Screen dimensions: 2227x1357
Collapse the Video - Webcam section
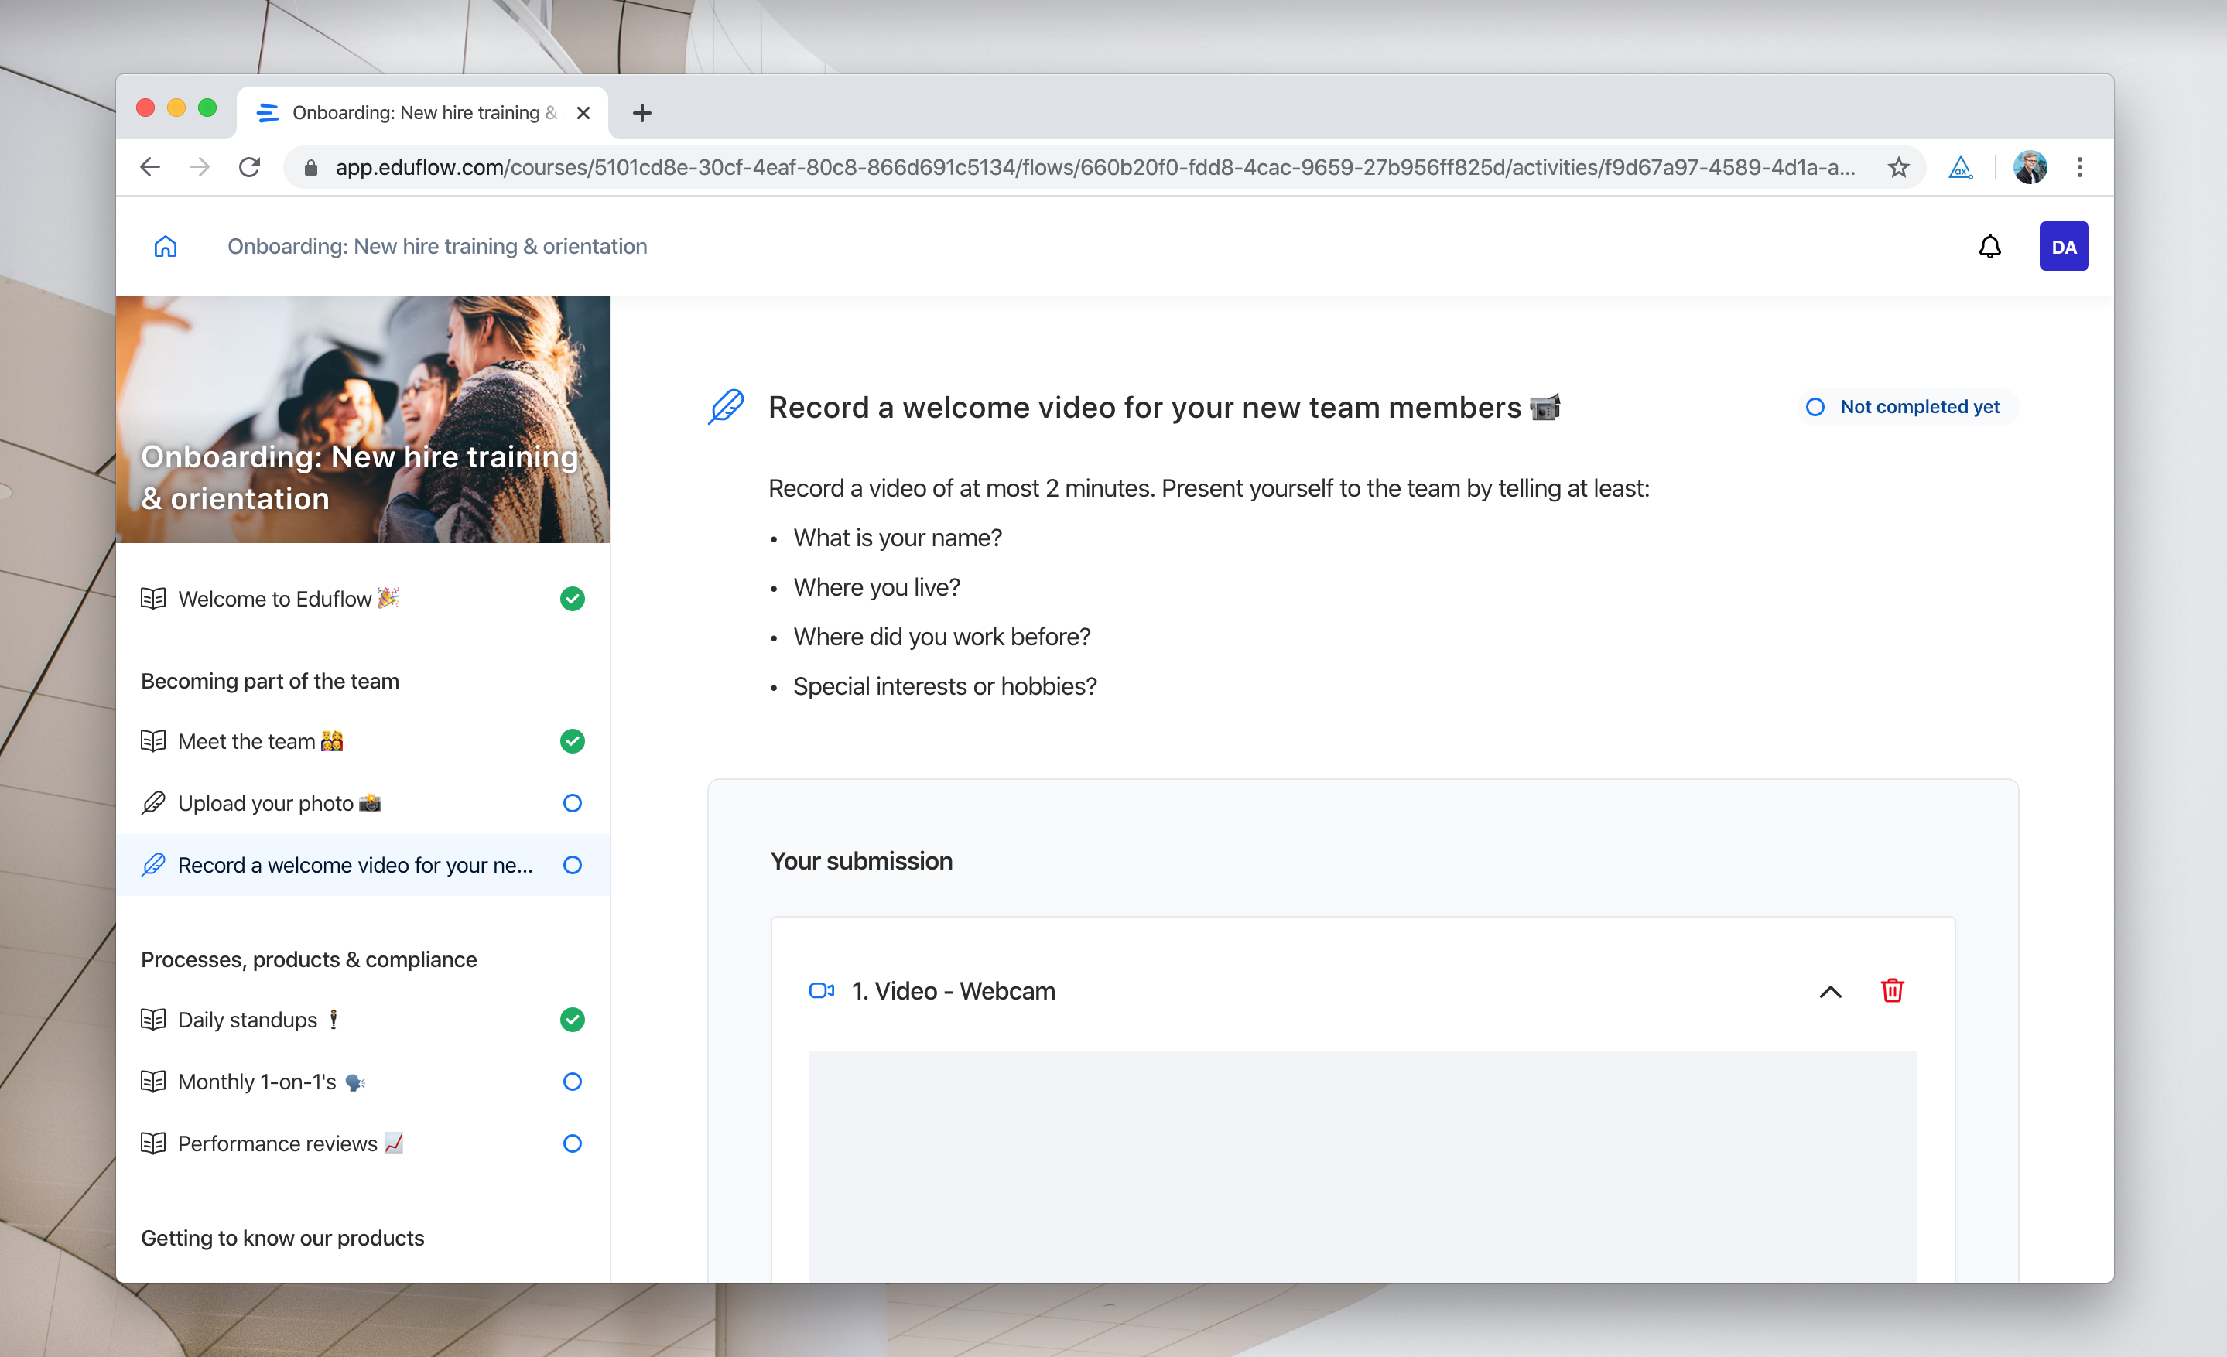click(x=1830, y=992)
